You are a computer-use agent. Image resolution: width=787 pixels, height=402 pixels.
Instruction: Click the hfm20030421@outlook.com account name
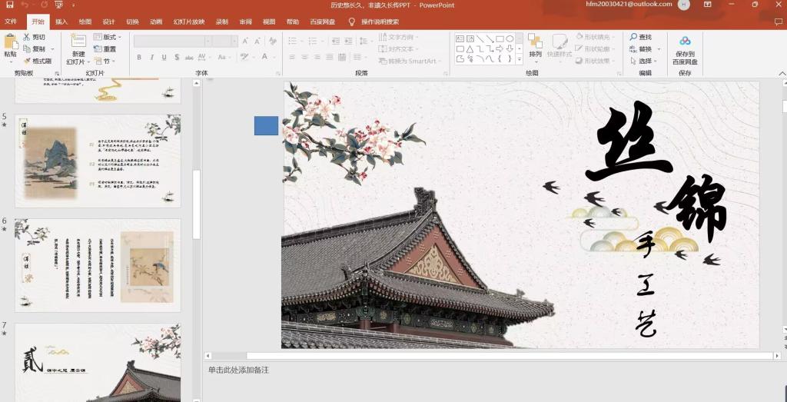coord(629,5)
